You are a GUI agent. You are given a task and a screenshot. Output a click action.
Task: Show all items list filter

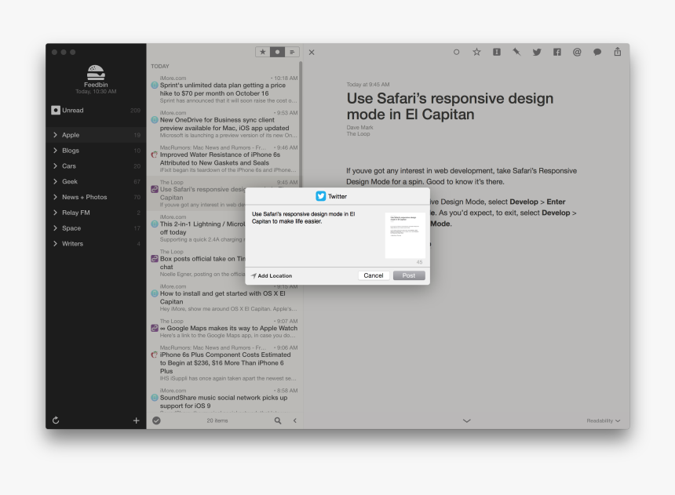point(292,52)
